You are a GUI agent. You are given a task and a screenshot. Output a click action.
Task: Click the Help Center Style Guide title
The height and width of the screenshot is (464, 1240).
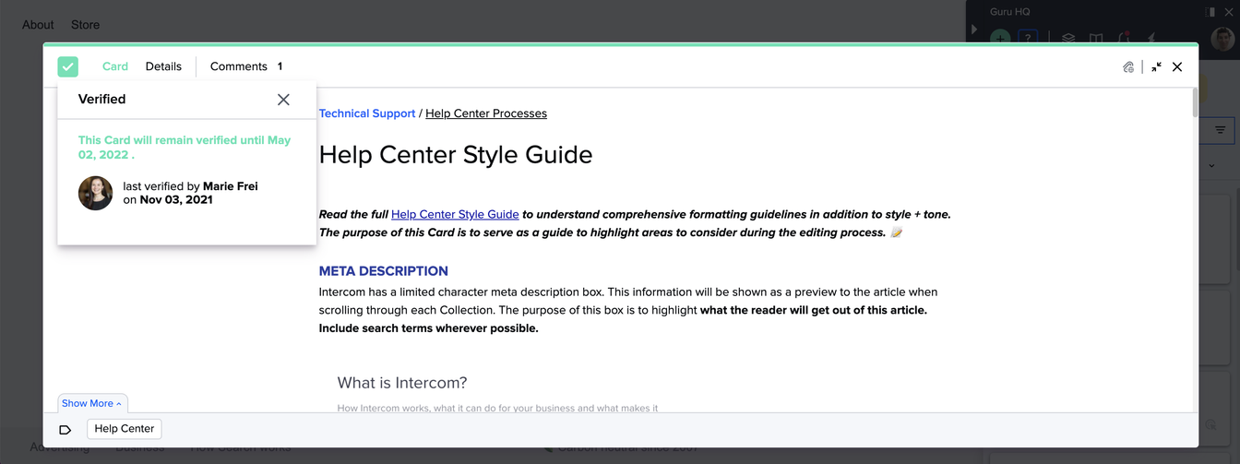(x=456, y=155)
